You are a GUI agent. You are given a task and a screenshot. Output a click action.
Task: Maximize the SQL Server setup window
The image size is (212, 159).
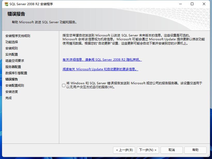pyautogui.click(x=192, y=4)
